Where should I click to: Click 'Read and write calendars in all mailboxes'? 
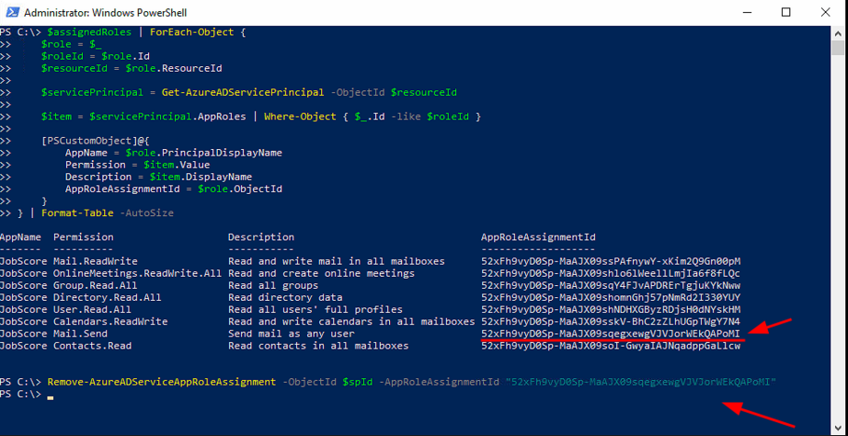pyautogui.click(x=351, y=321)
